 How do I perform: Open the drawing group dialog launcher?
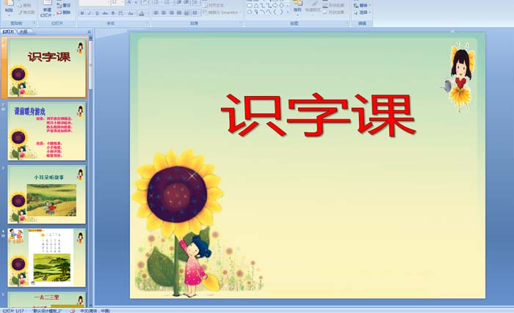point(347,22)
